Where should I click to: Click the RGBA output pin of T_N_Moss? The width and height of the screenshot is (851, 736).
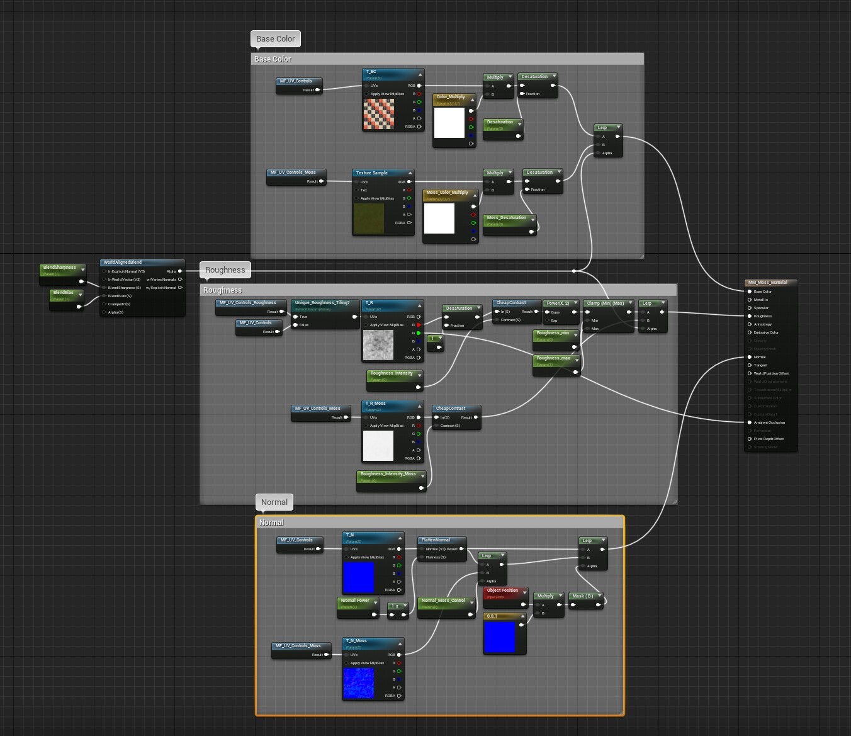click(399, 696)
